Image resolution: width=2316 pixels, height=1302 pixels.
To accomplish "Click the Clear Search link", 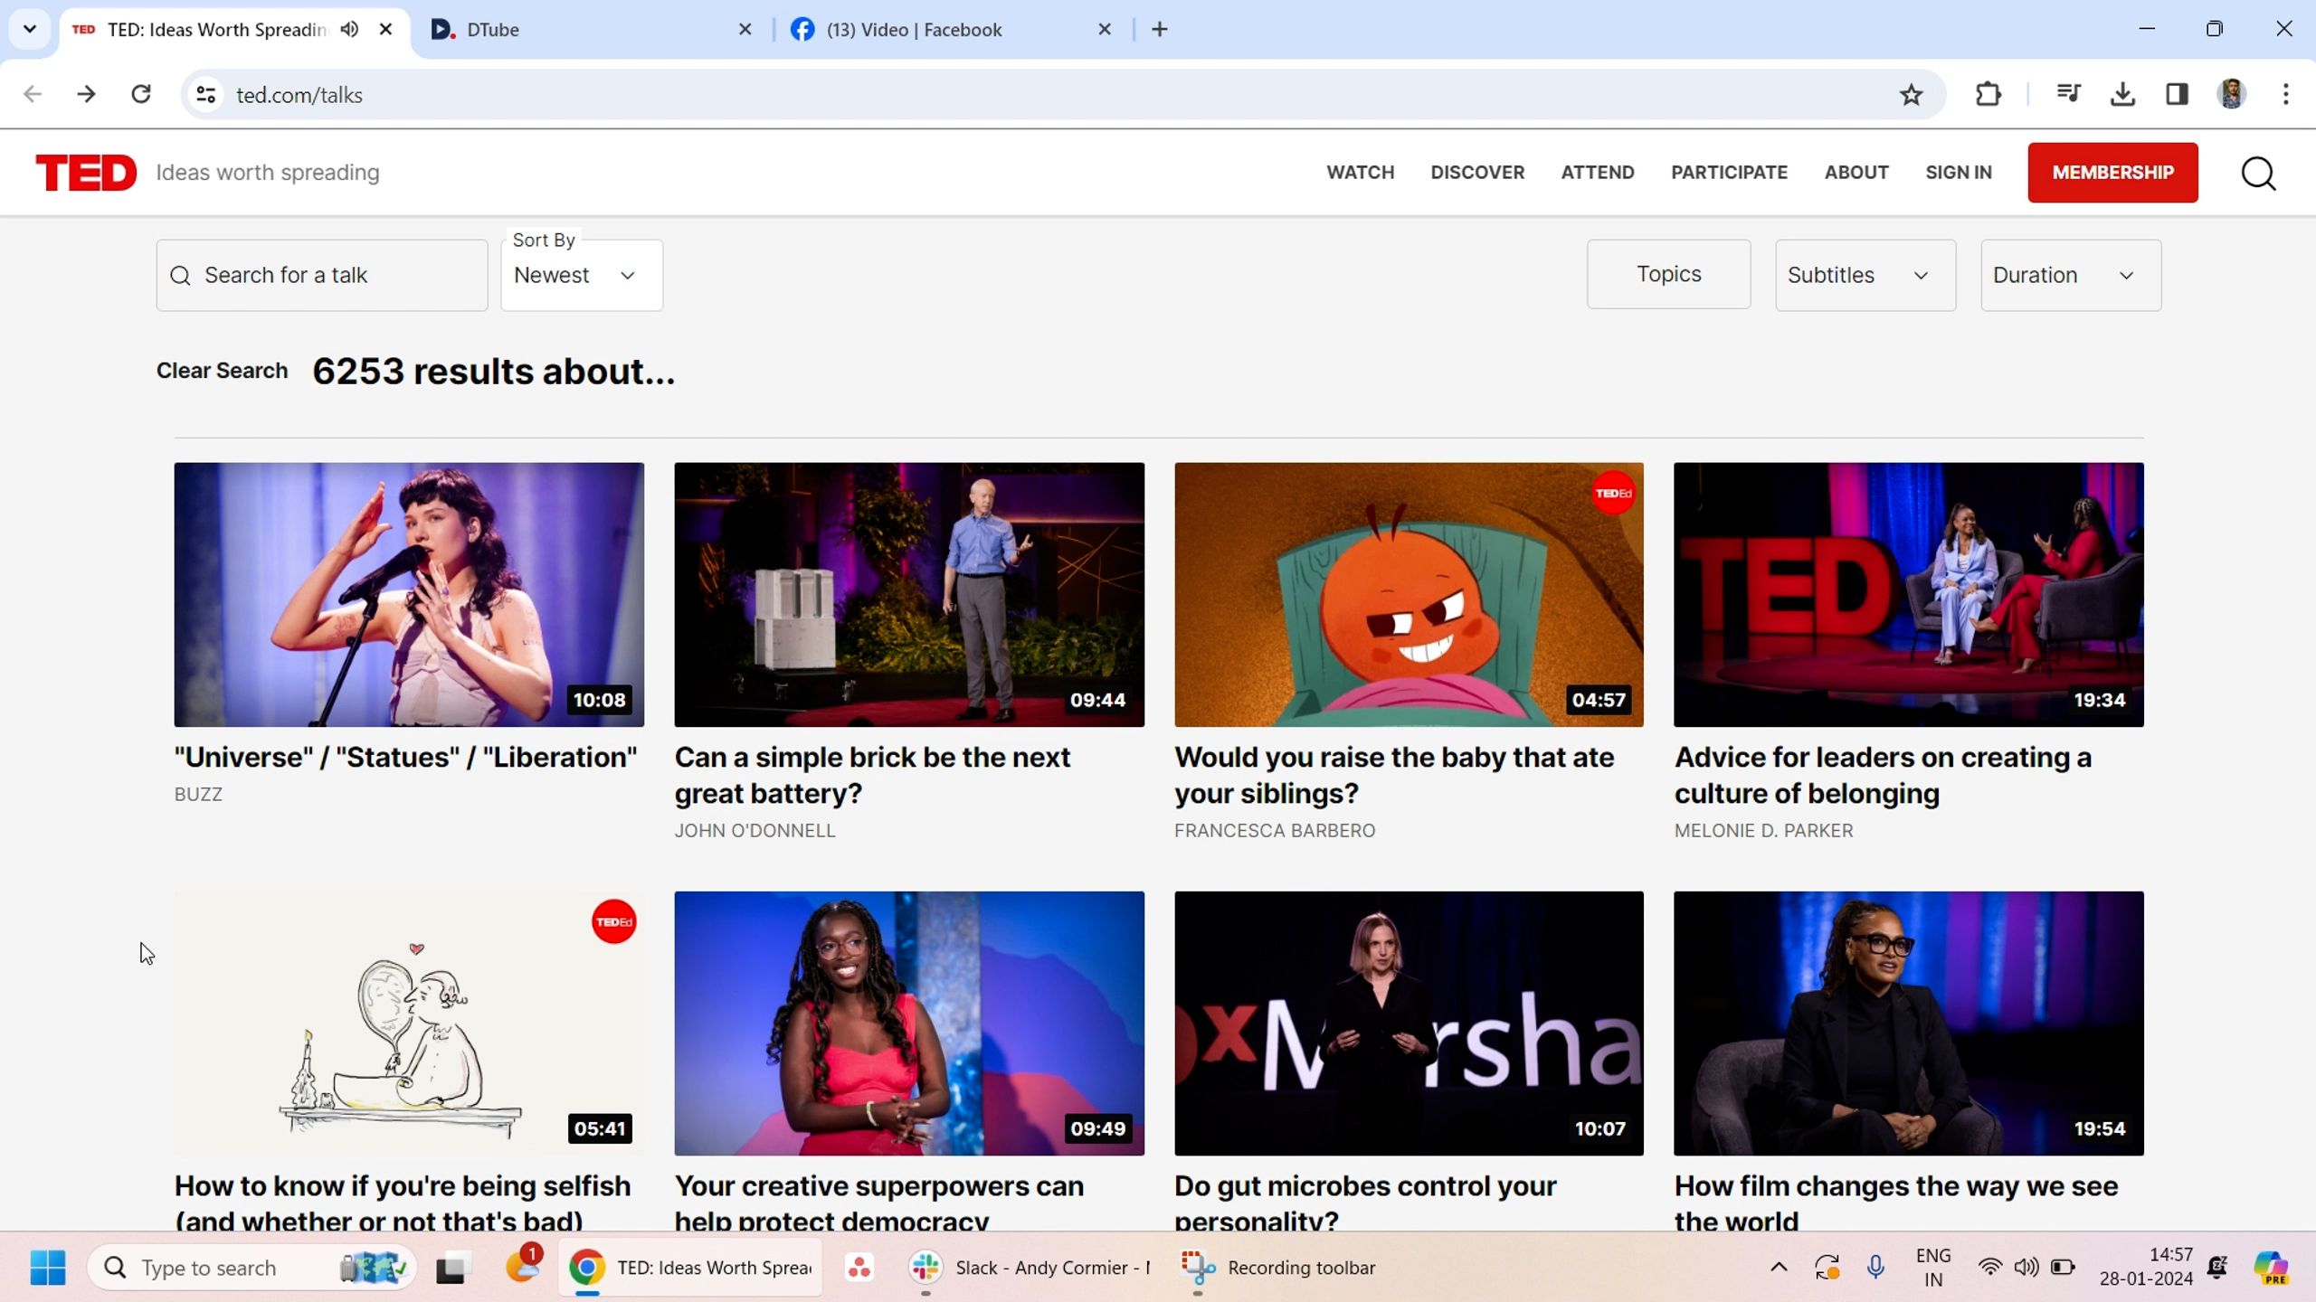I will [222, 371].
